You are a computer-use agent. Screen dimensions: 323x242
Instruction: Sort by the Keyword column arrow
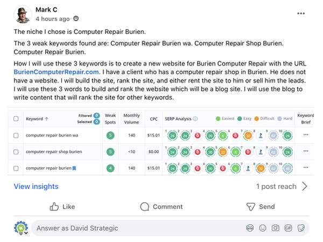(46, 119)
